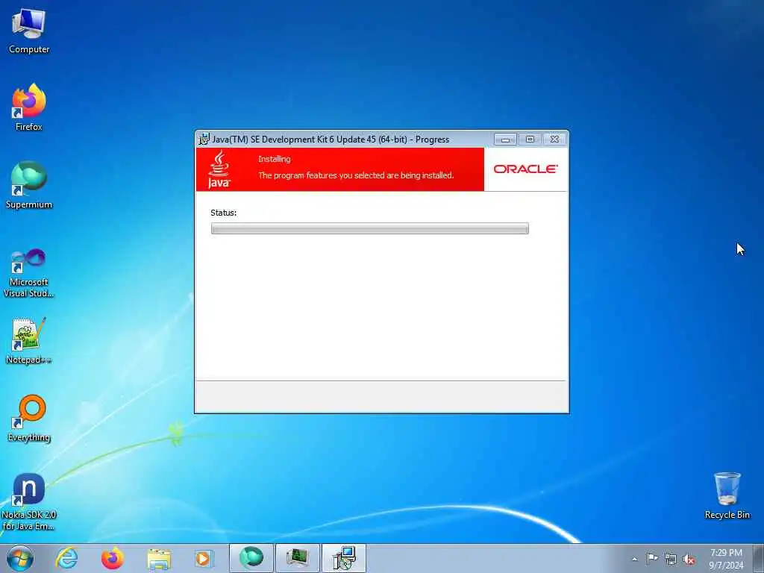Screen dimensions: 764x573
Task: Click the Java installer title bar icon
Action: click(204, 140)
